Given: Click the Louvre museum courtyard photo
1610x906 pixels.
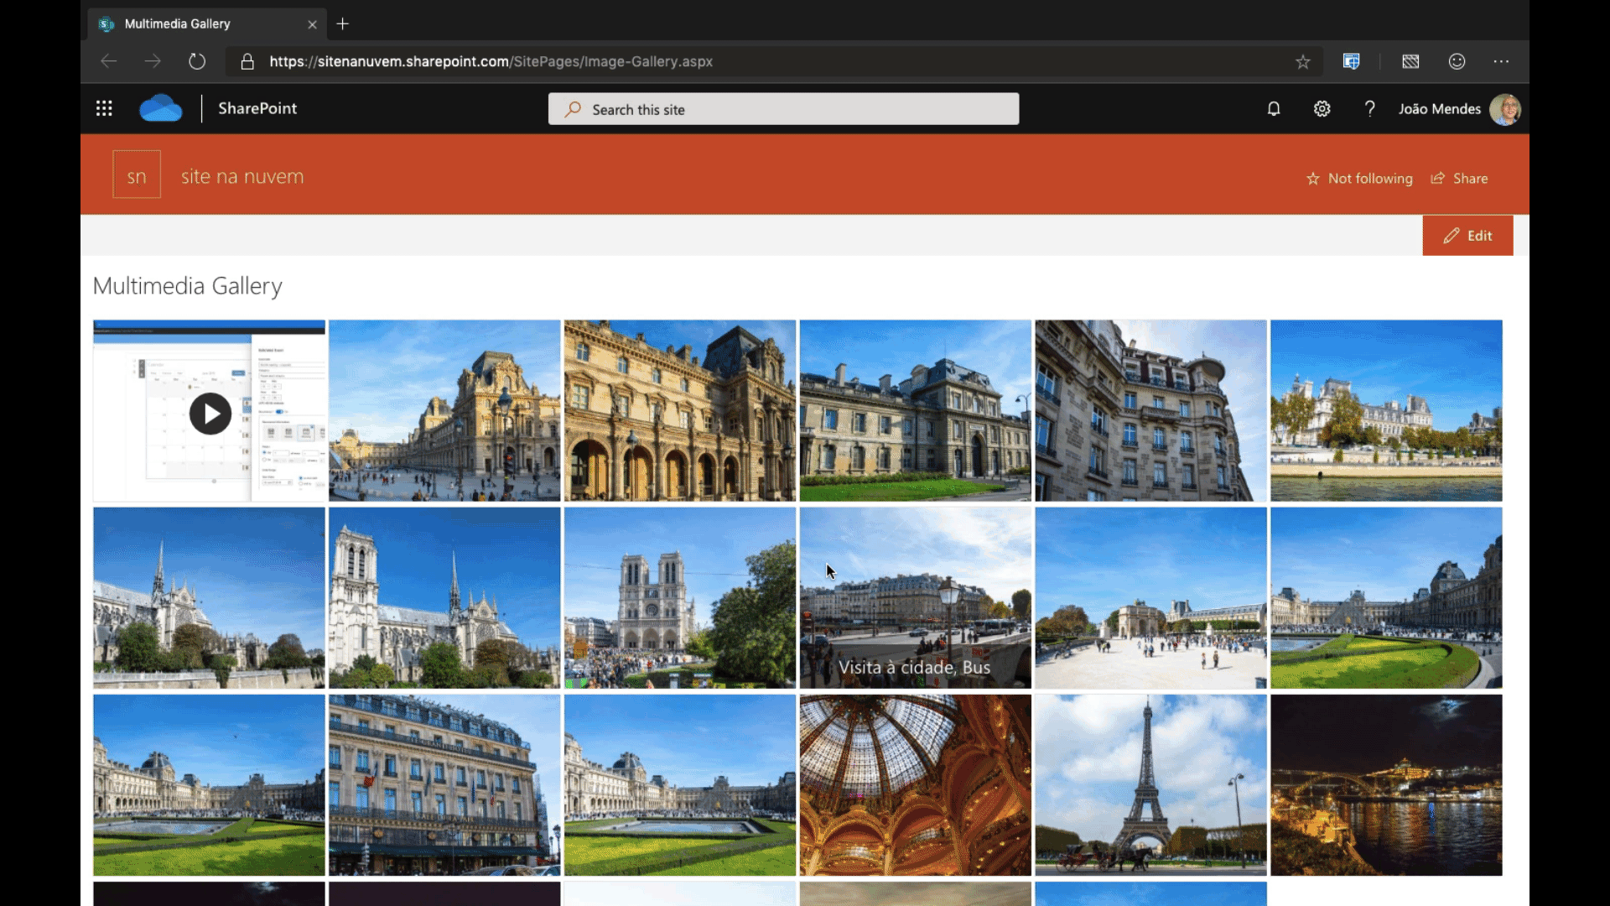Looking at the screenshot, I should click(444, 410).
